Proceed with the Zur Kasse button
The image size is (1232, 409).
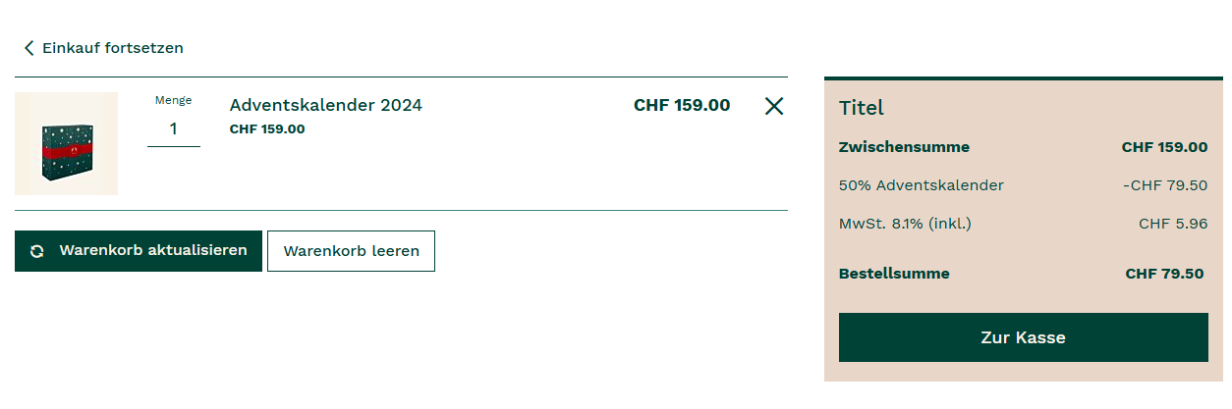[1023, 337]
